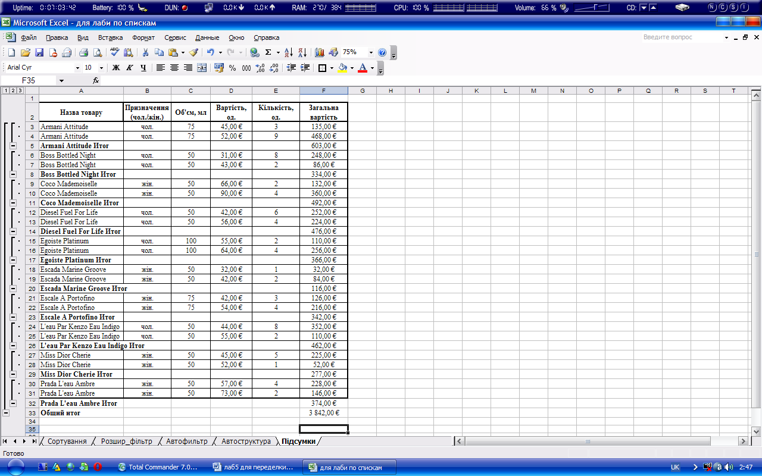Click the Open file folder icon
Image resolution: width=762 pixels, height=476 pixels.
[x=26, y=52]
